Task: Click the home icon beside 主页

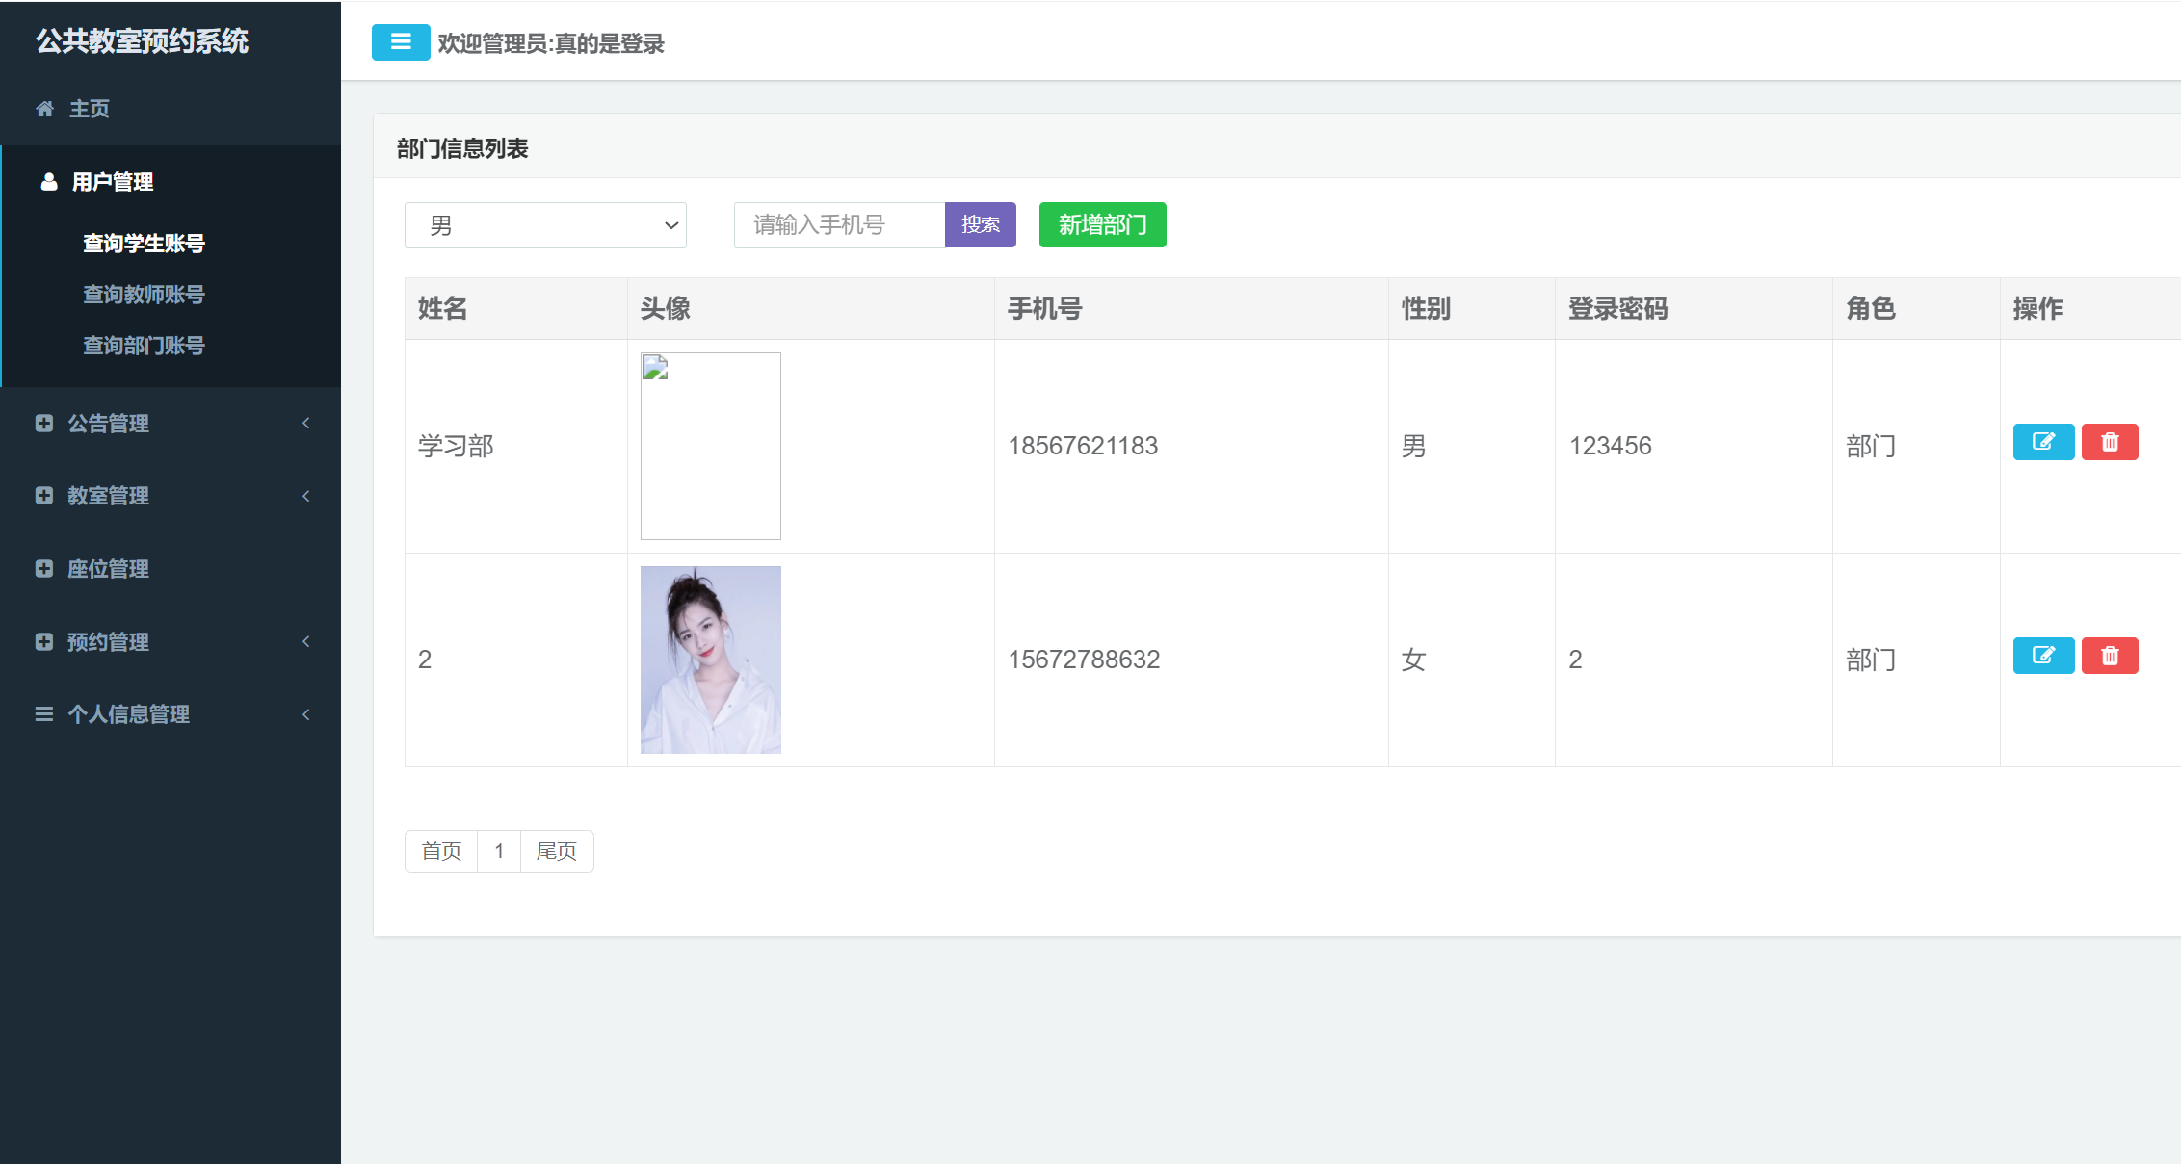Action: [x=44, y=109]
